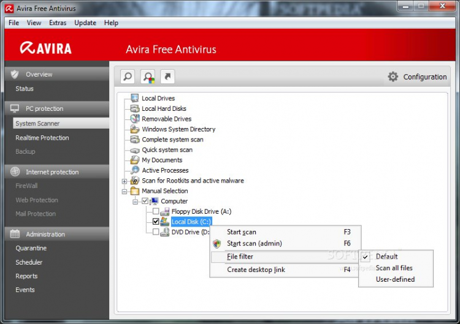Screen dimensions: 460x324
Task: Open the Update menu
Action: (x=85, y=23)
